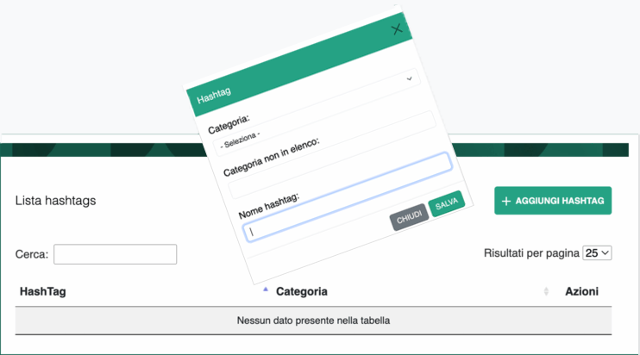The width and height of the screenshot is (640, 355).
Task: Click the Cerca search box
Action: pos(115,254)
